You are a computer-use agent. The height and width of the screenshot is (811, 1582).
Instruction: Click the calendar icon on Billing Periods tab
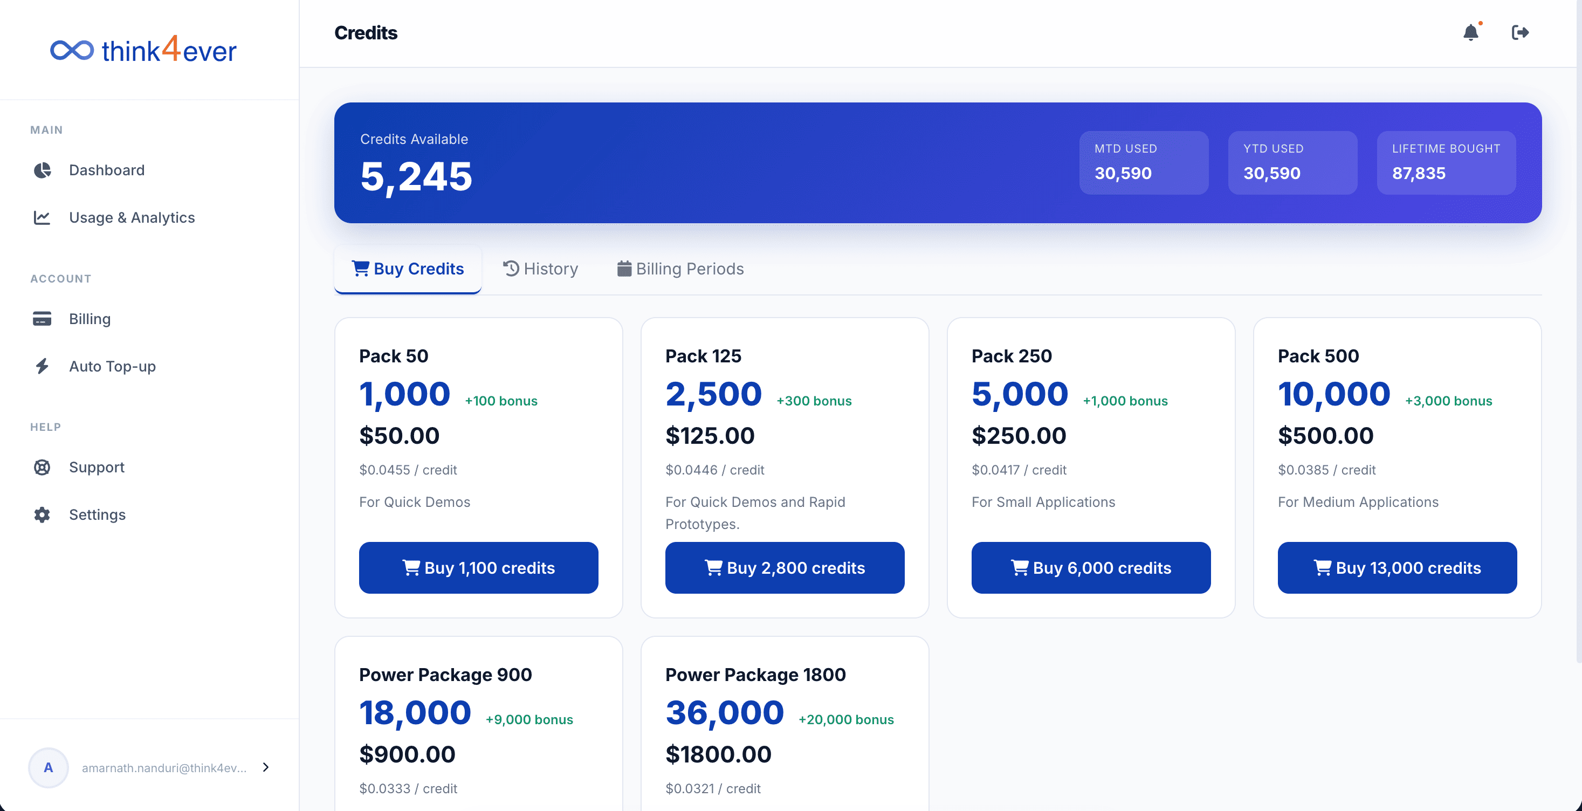[624, 269]
